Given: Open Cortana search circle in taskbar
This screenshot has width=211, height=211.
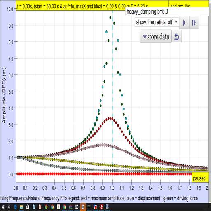Looking at the screenshot, I should pos(9,207).
